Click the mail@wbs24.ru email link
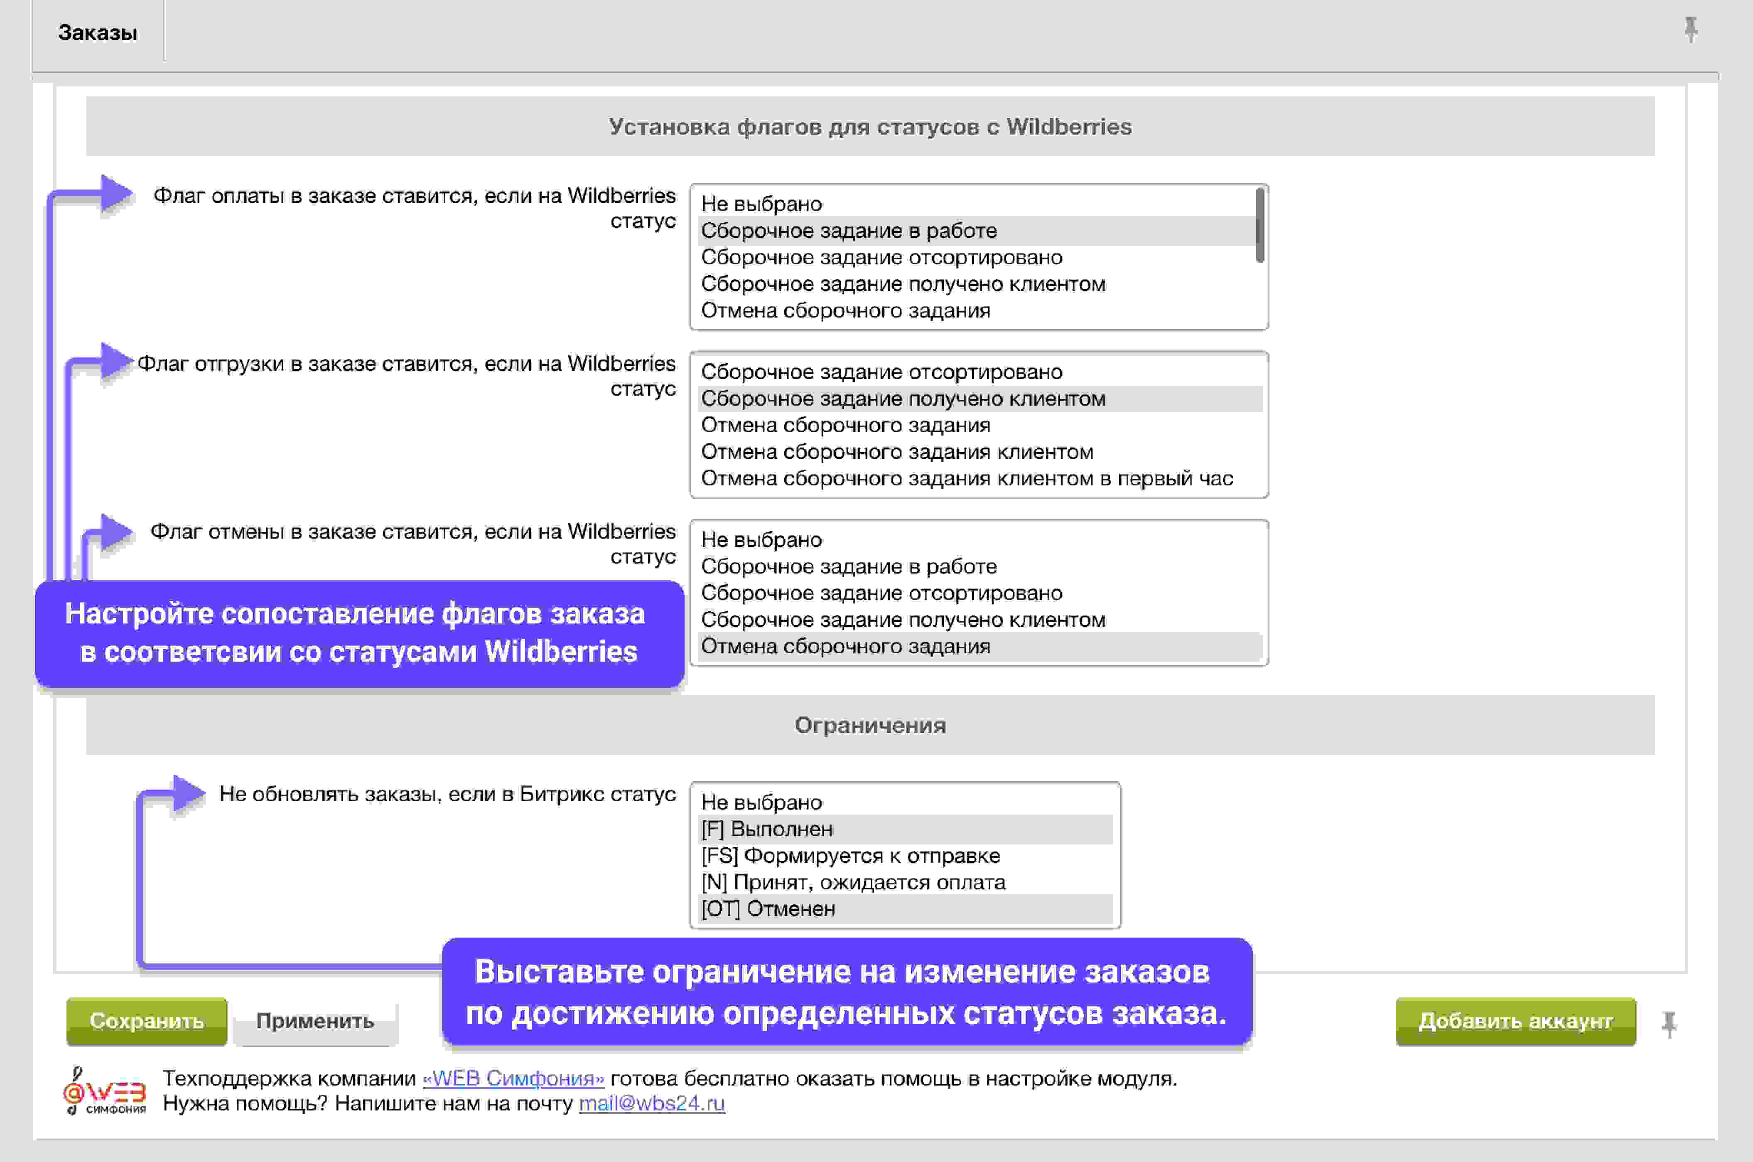This screenshot has height=1162, width=1753. [x=652, y=1103]
